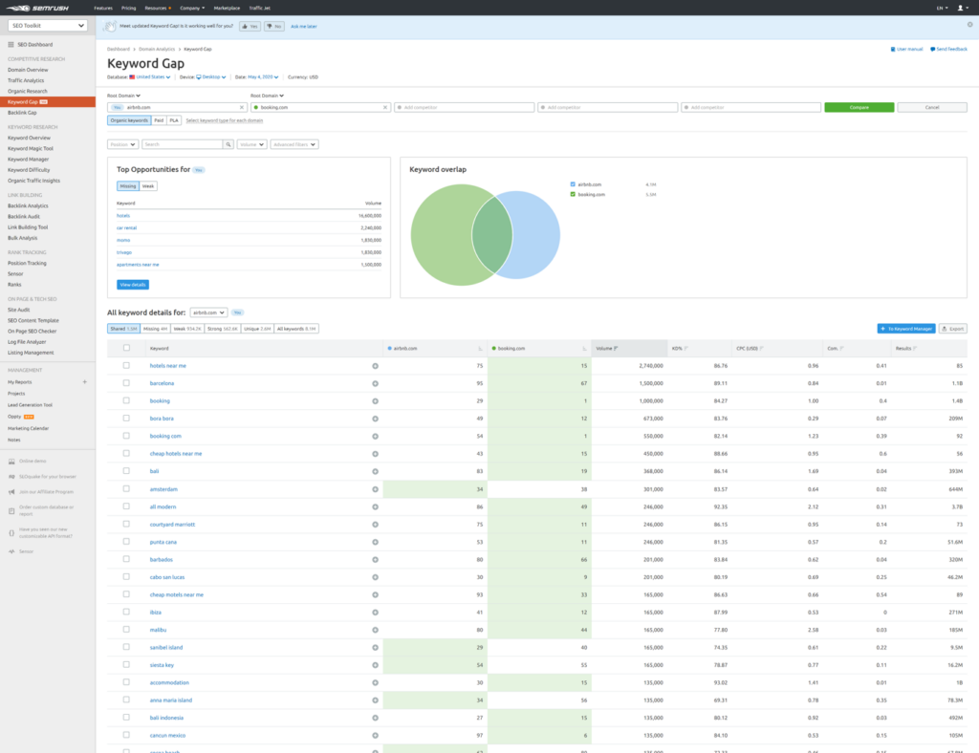The height and width of the screenshot is (753, 979).
Task: Tick the 'cheap hotels near me' checkbox
Action: [126, 454]
